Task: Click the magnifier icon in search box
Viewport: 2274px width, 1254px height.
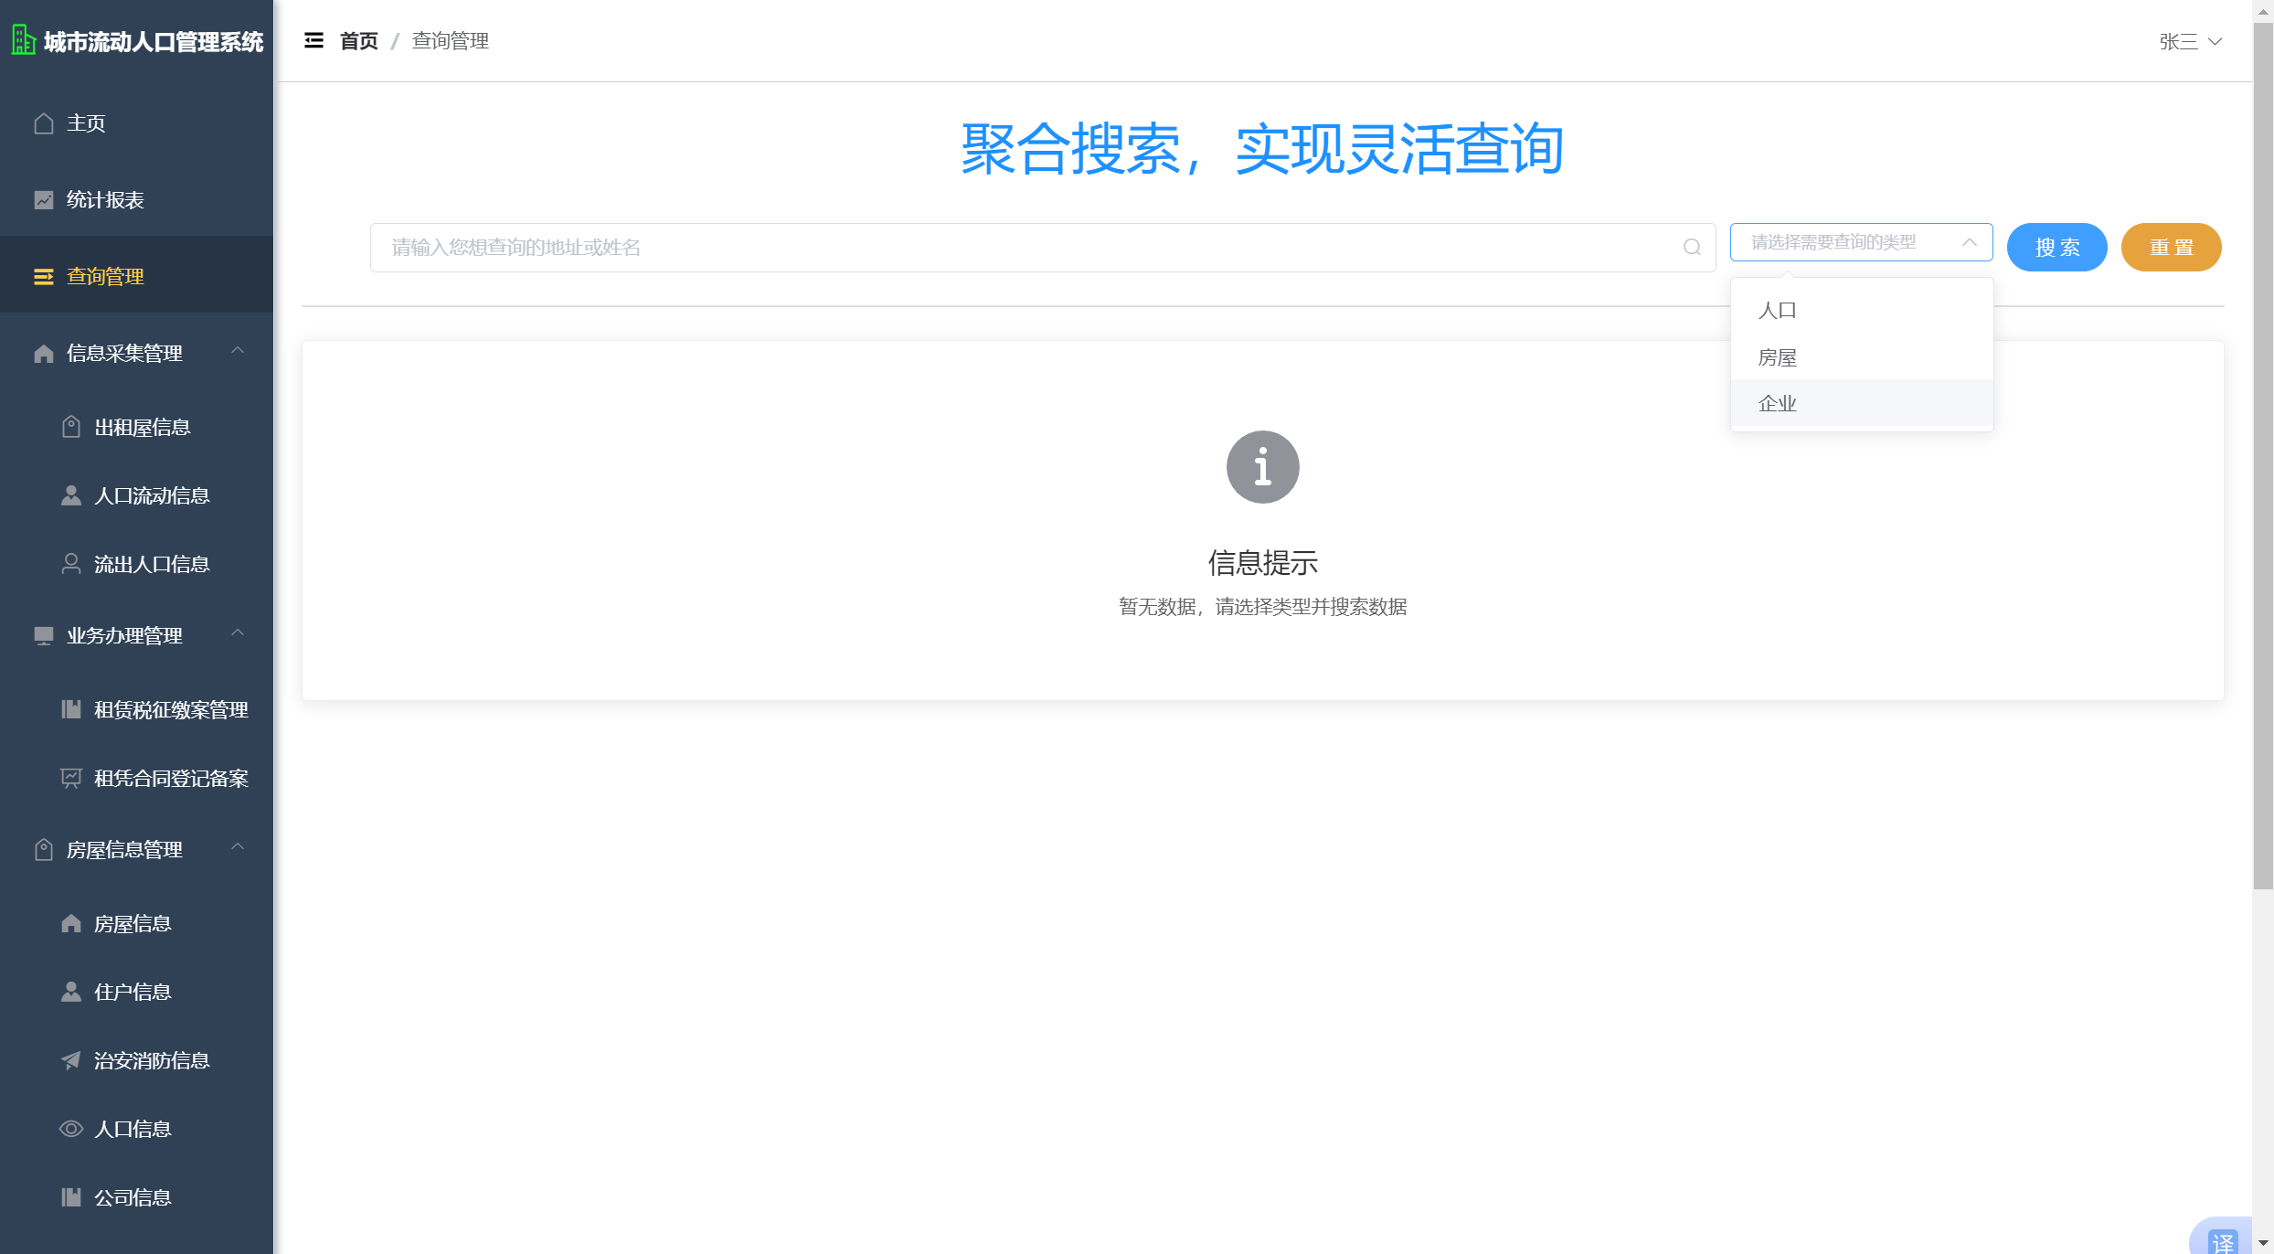Action: (x=1692, y=248)
